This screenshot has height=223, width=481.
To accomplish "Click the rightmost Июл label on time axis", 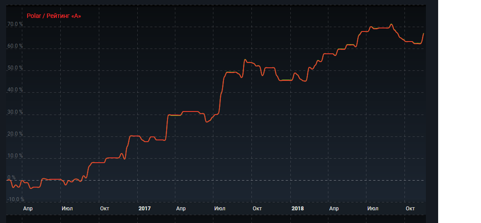I will [x=373, y=209].
